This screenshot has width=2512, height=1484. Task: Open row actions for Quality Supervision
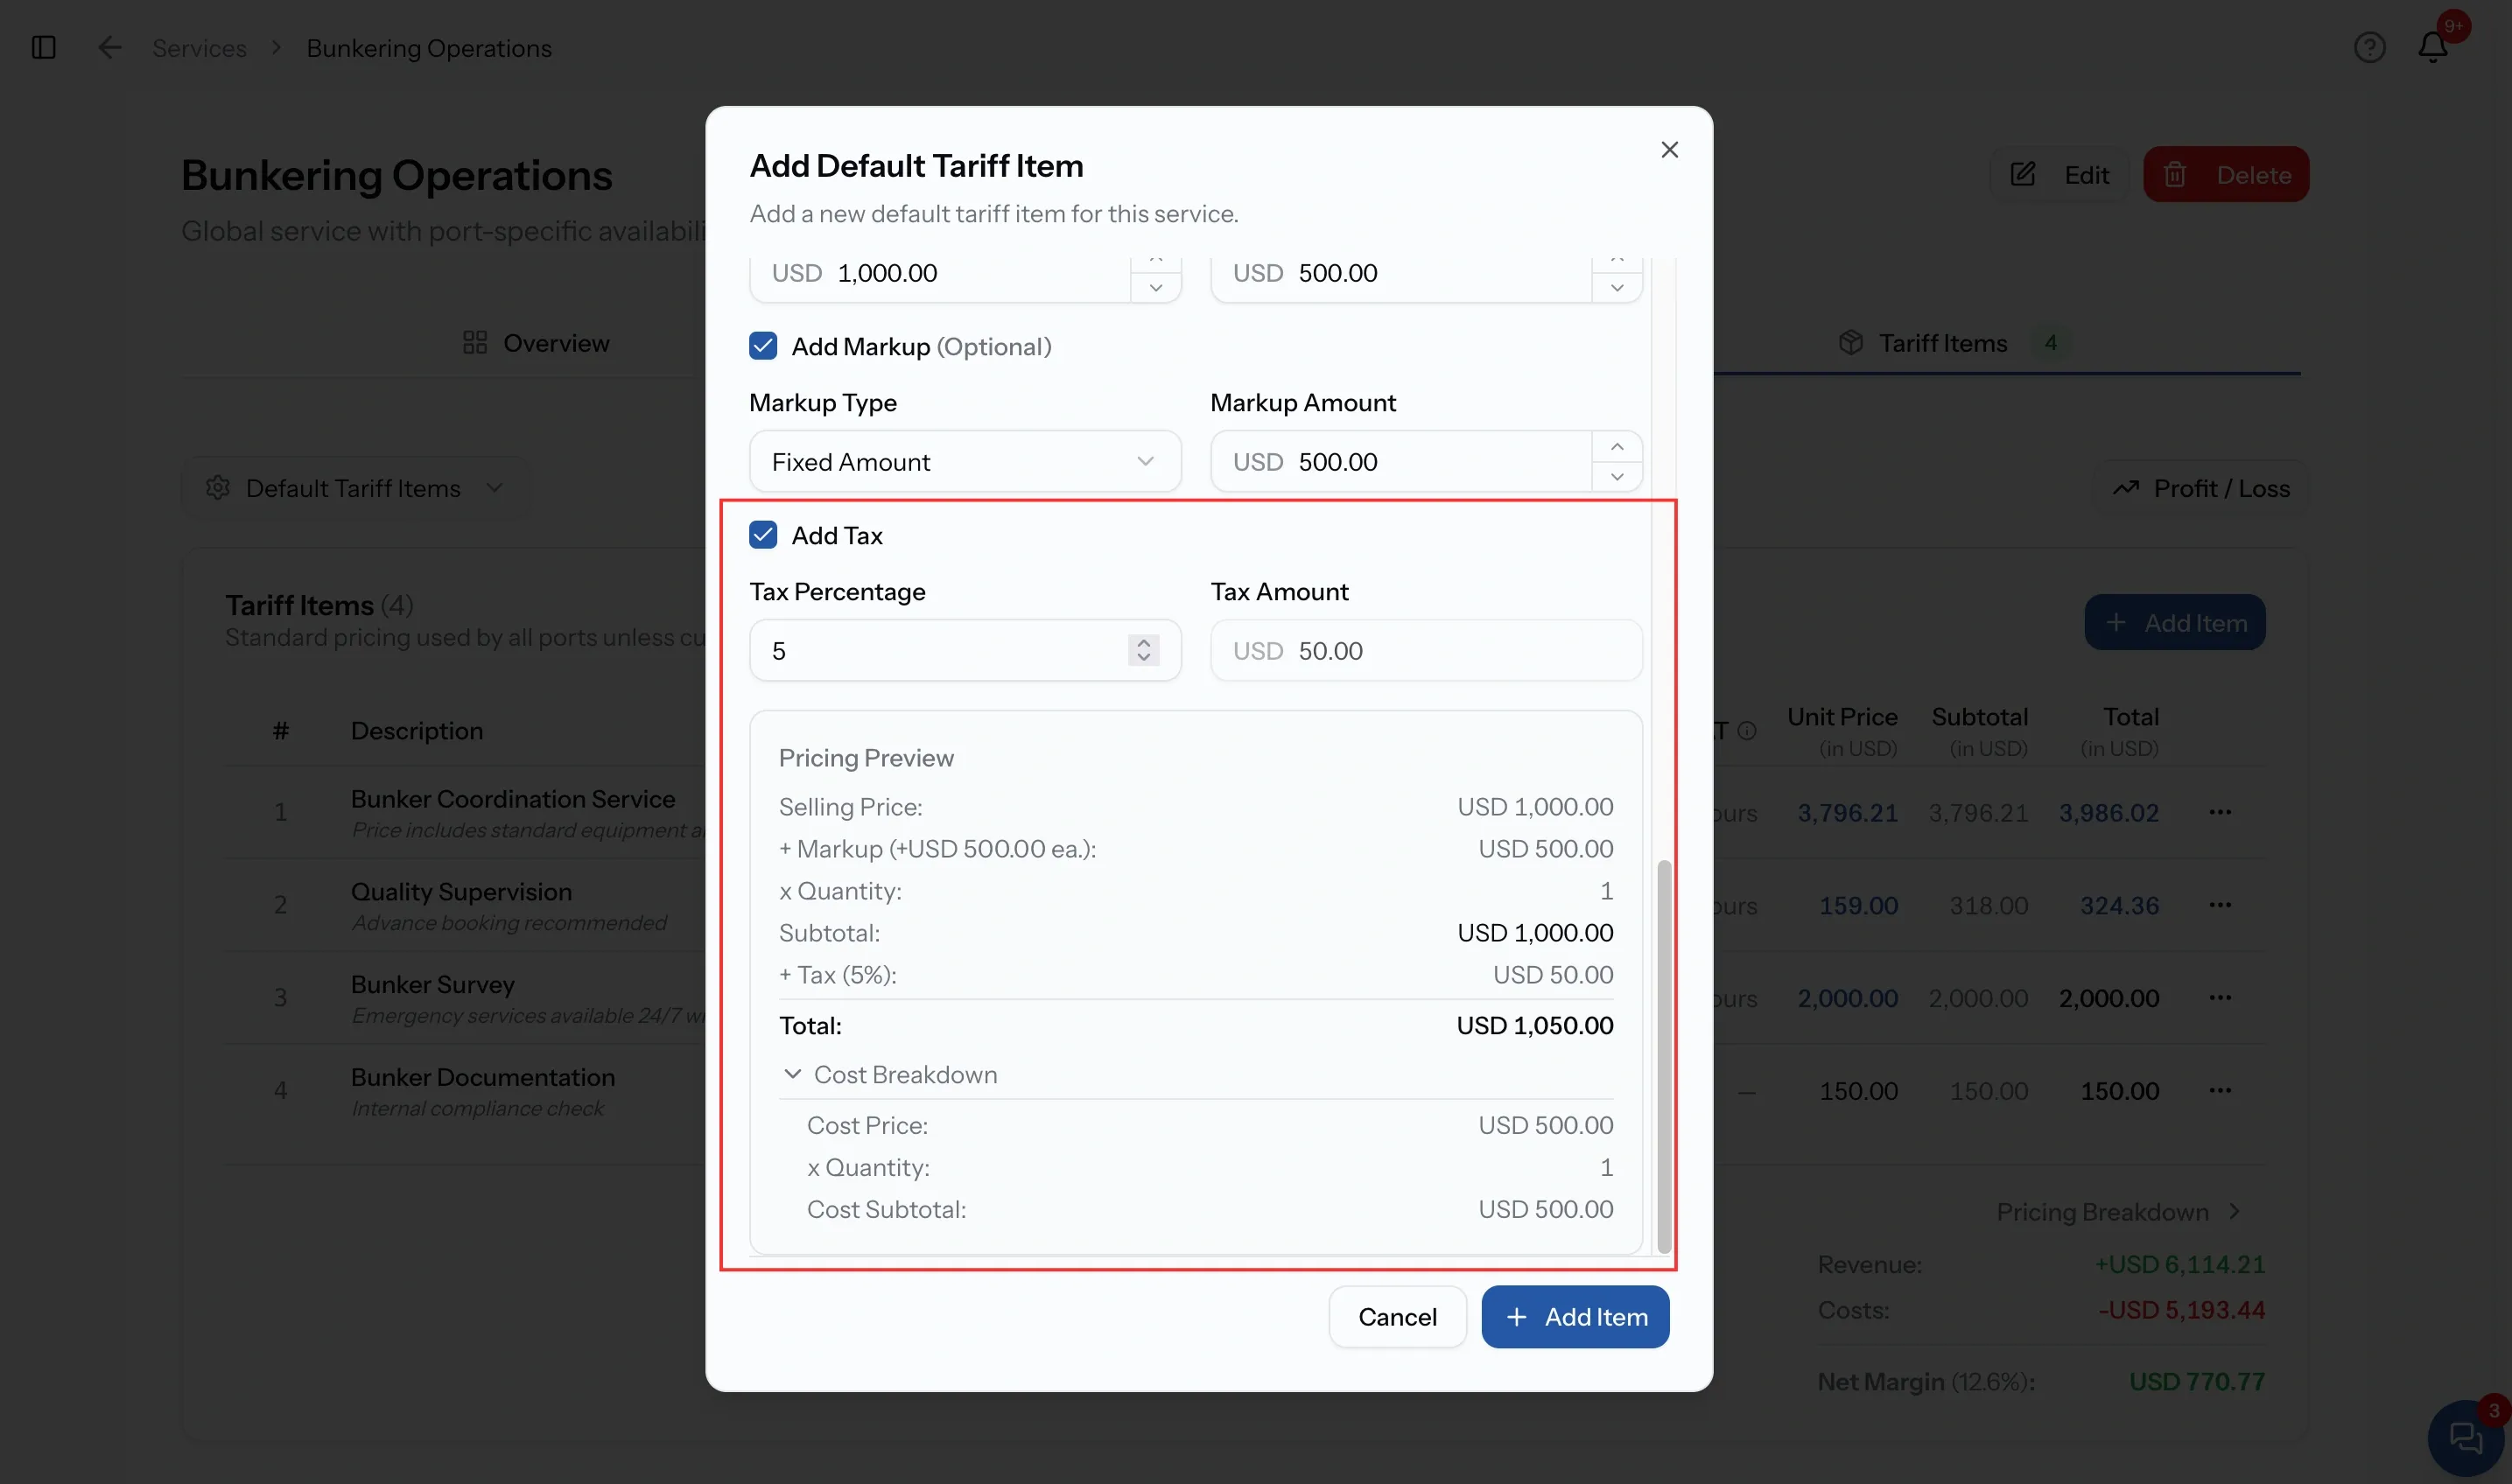[2220, 905]
